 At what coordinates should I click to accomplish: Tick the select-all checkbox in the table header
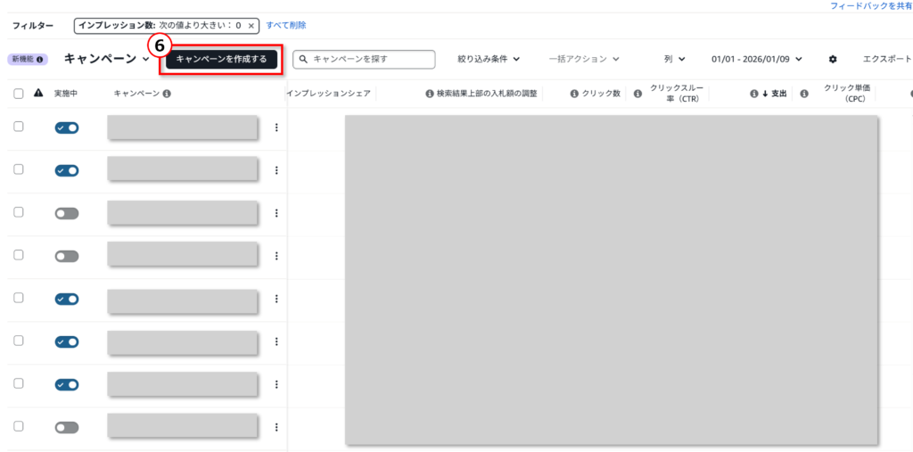pyautogui.click(x=19, y=94)
